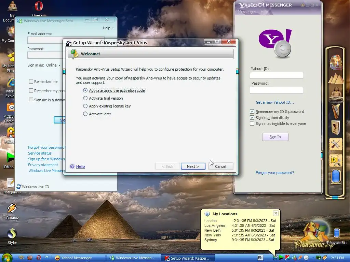This screenshot has height=262, width=350.
Task: Open the Sign in as Online dropdown
Action: tap(53, 65)
